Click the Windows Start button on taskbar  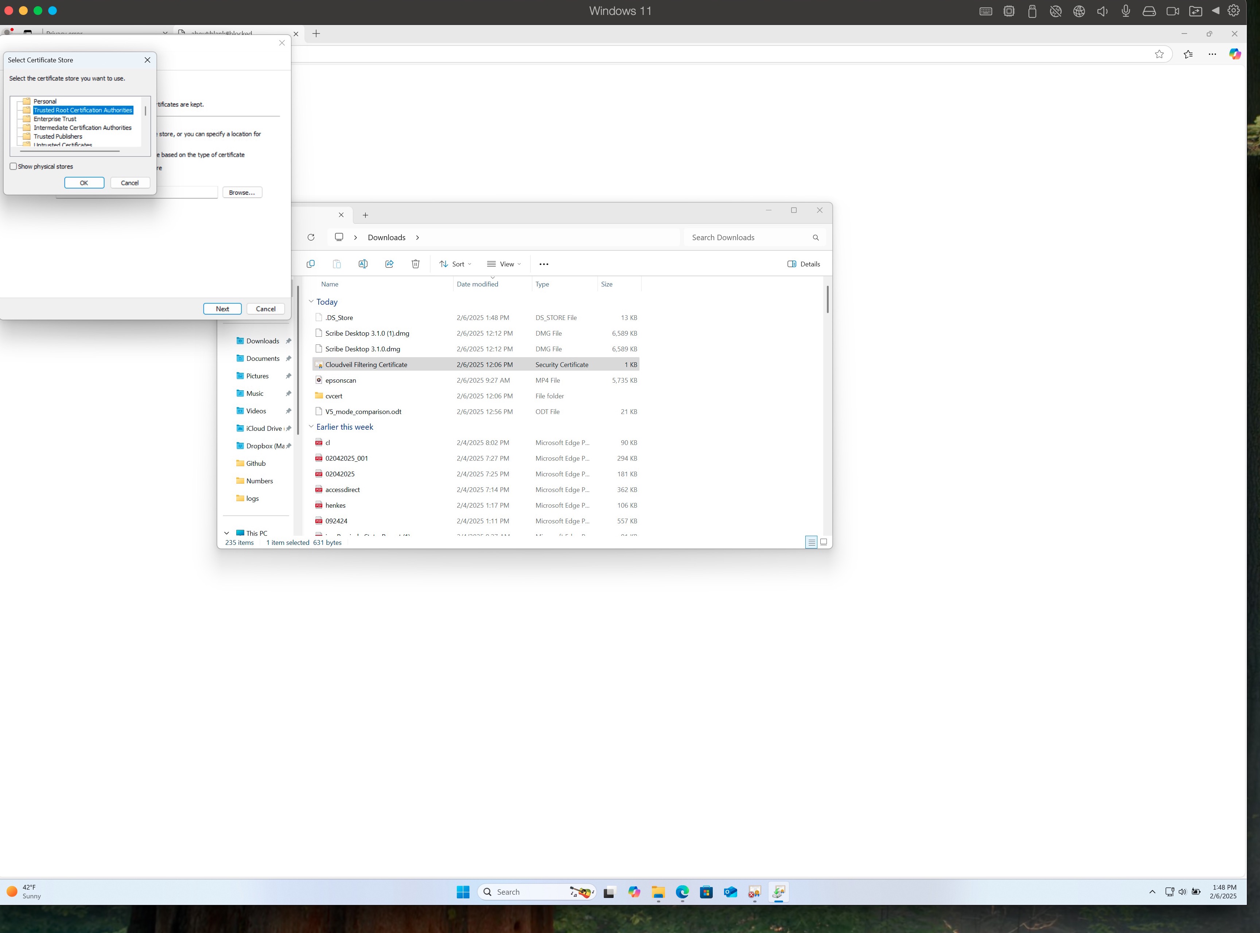click(463, 892)
